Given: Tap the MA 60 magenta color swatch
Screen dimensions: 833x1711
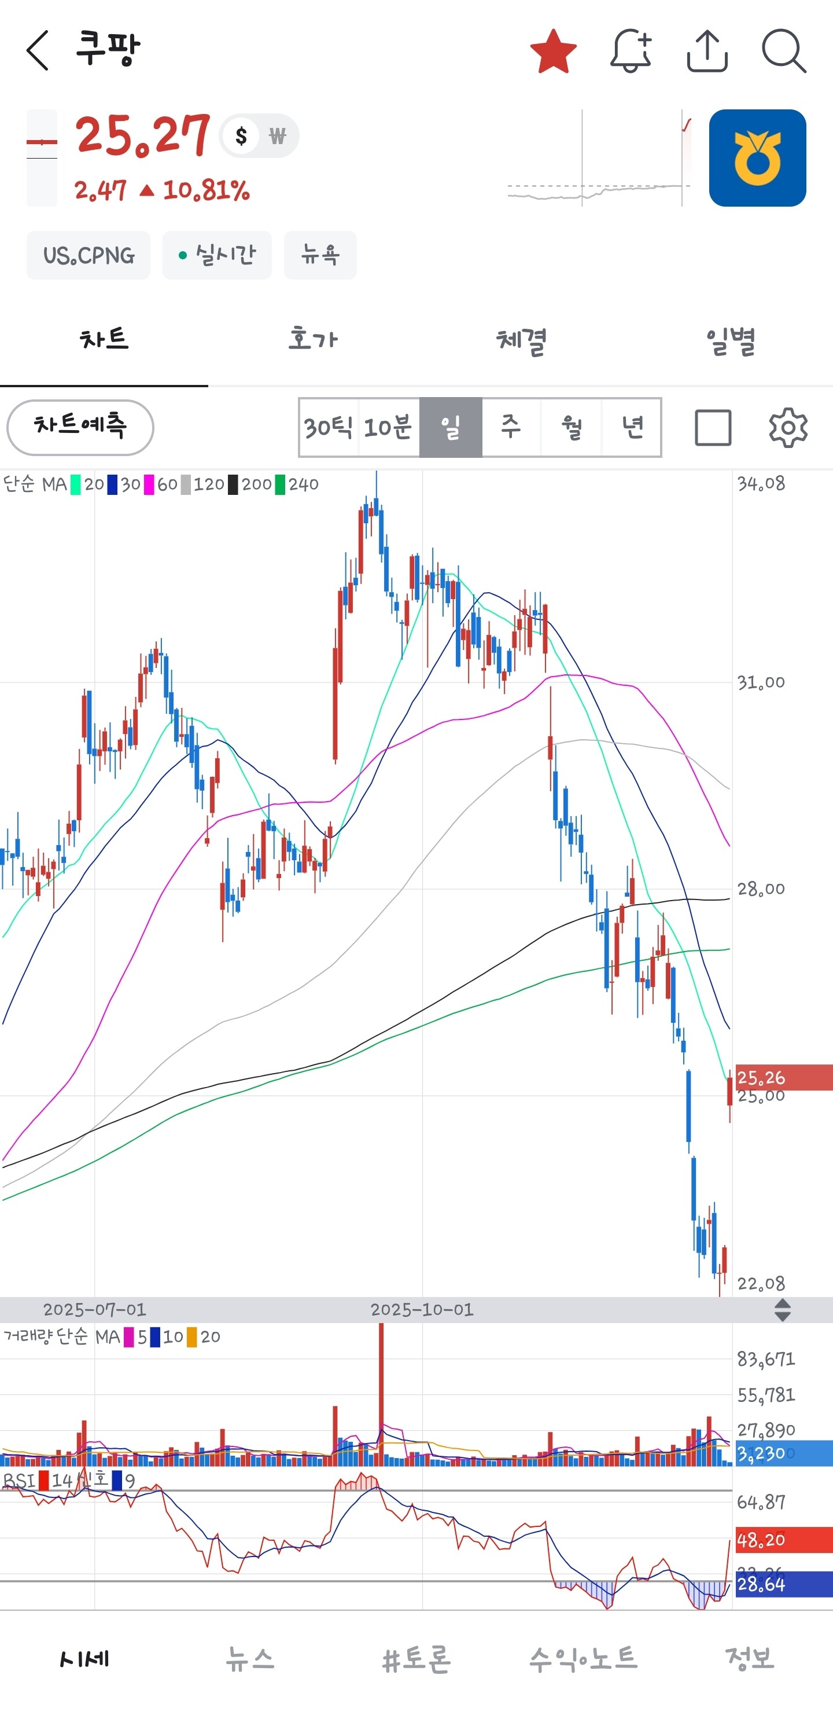Looking at the screenshot, I should tap(149, 484).
